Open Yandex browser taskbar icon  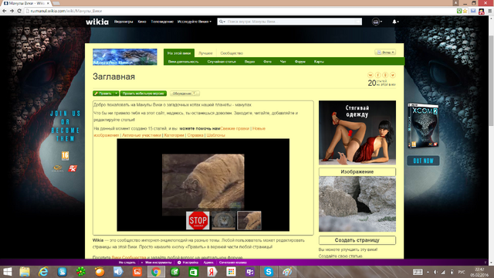[212, 272]
